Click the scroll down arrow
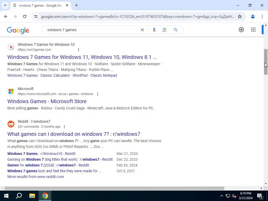The height and width of the screenshot is (201, 268). (x=266, y=184)
